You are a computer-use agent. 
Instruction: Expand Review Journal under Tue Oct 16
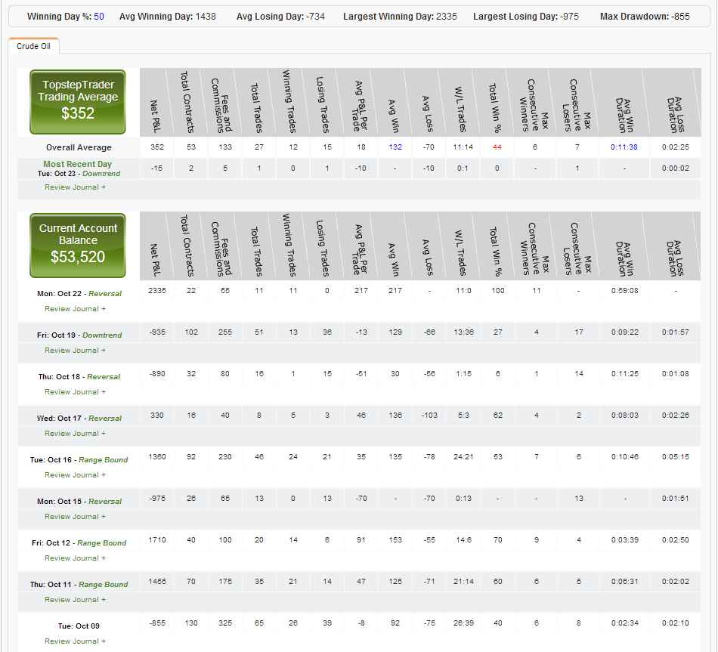[x=75, y=475]
